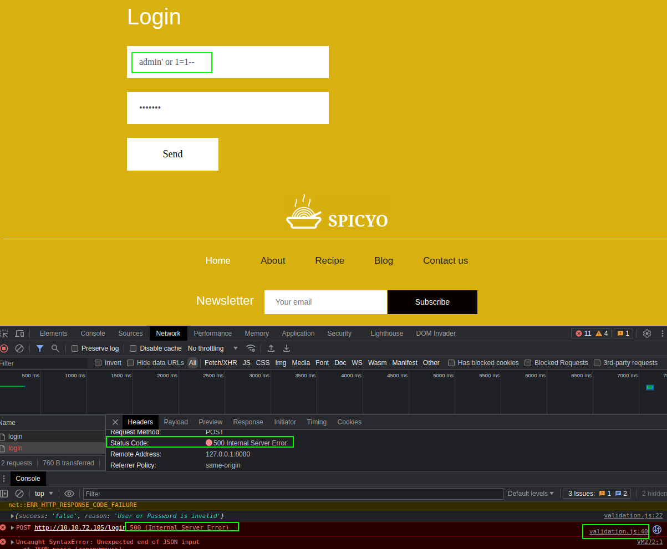The image size is (667, 549).
Task: Check Hide data URLs
Action: point(130,363)
